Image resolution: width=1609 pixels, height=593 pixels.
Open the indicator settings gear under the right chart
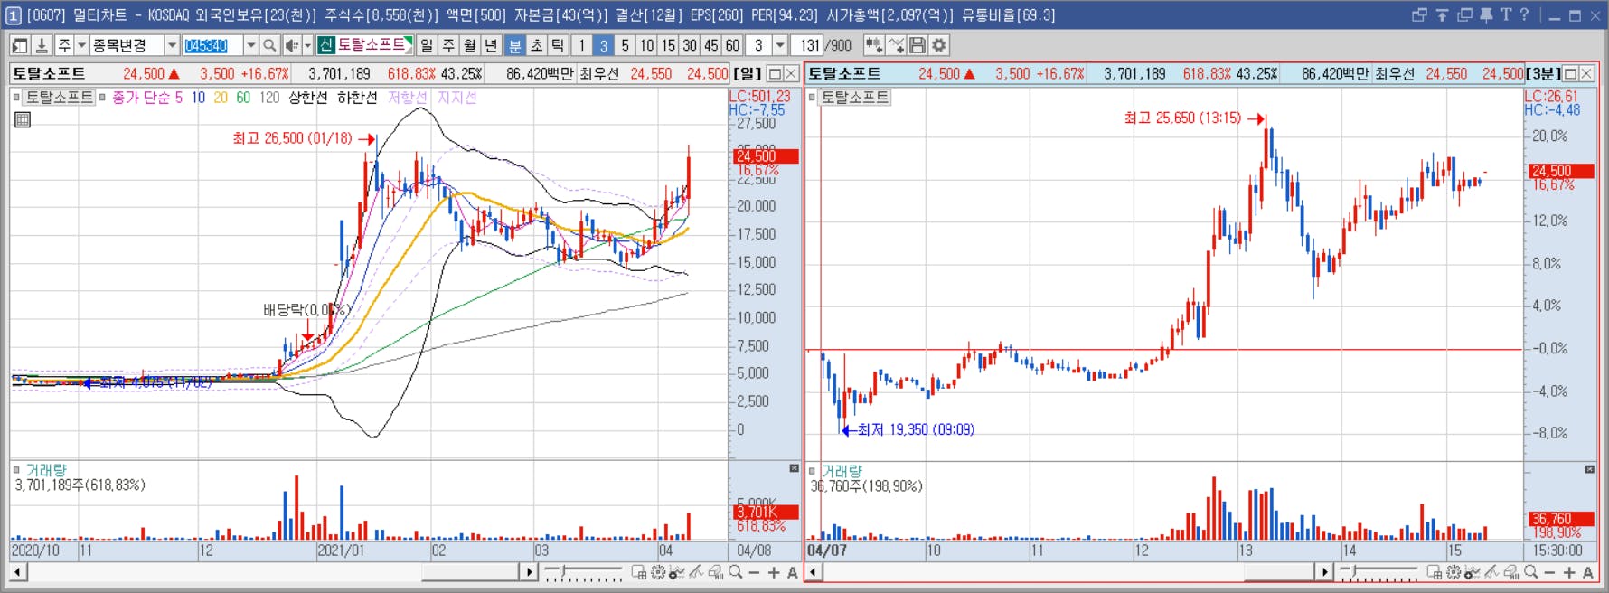[x=1454, y=572]
